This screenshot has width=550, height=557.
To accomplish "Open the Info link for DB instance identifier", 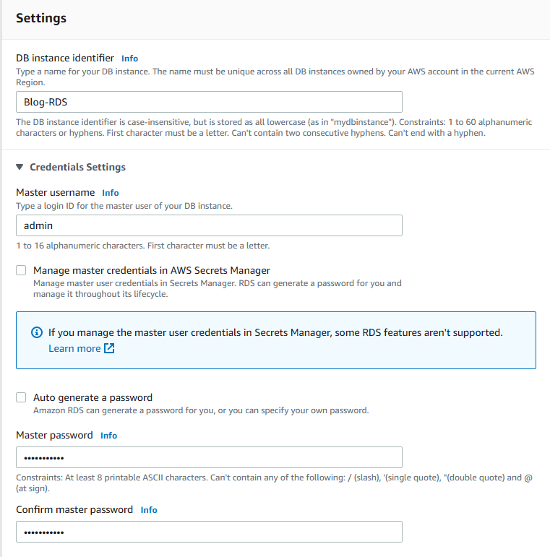I will click(x=129, y=59).
